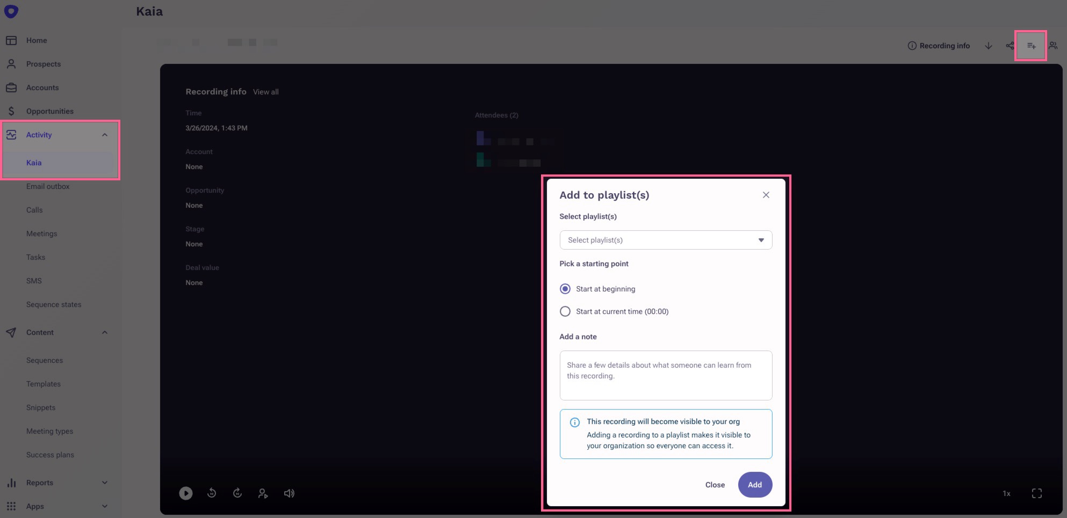Open SMS in sidebar
Image resolution: width=1067 pixels, height=518 pixels.
[x=34, y=281]
